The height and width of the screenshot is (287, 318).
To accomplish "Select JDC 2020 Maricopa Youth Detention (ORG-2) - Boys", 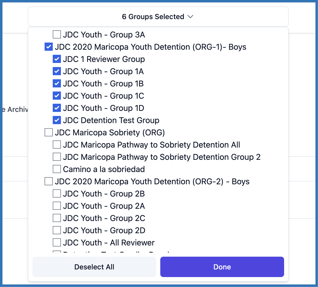I will tap(49, 181).
